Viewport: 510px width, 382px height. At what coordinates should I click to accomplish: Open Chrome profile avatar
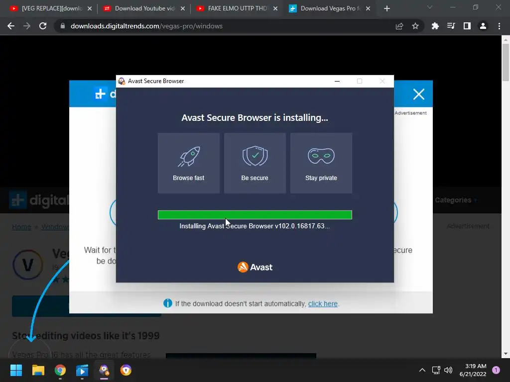(483, 26)
